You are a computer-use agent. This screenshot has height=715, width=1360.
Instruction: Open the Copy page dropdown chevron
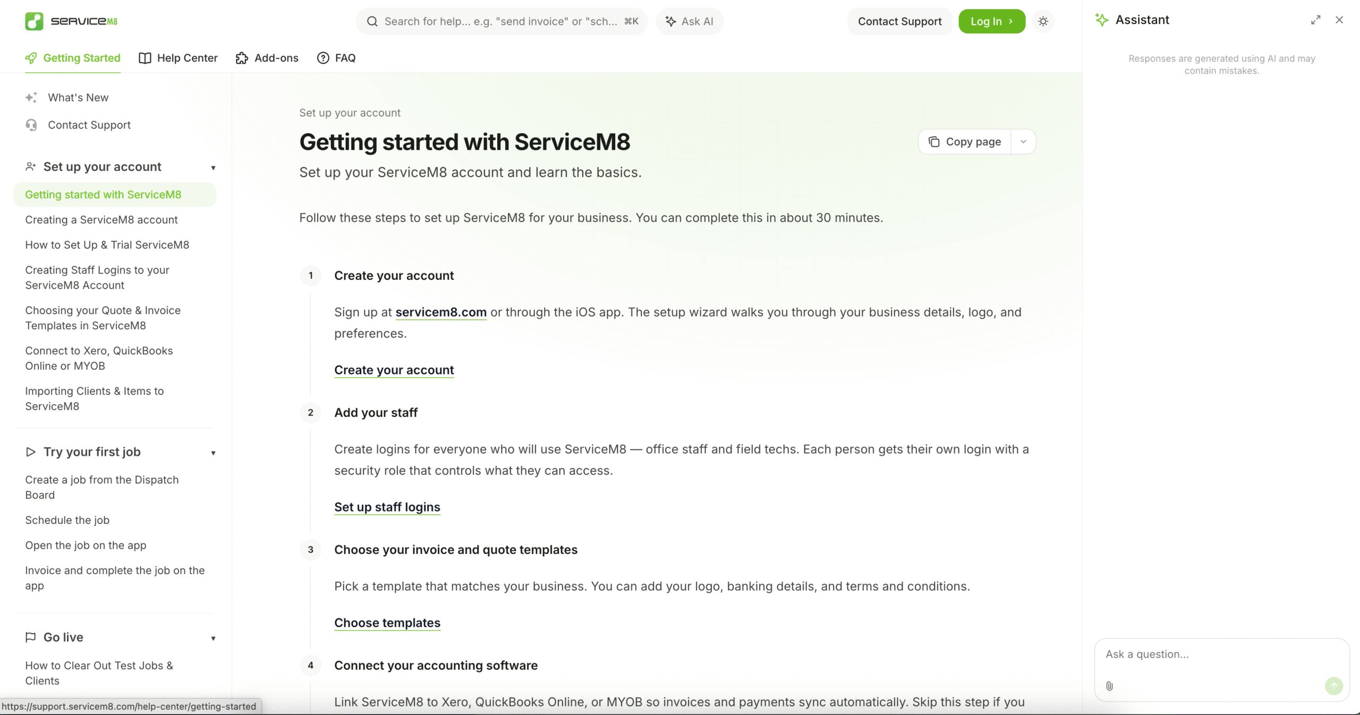click(1023, 142)
